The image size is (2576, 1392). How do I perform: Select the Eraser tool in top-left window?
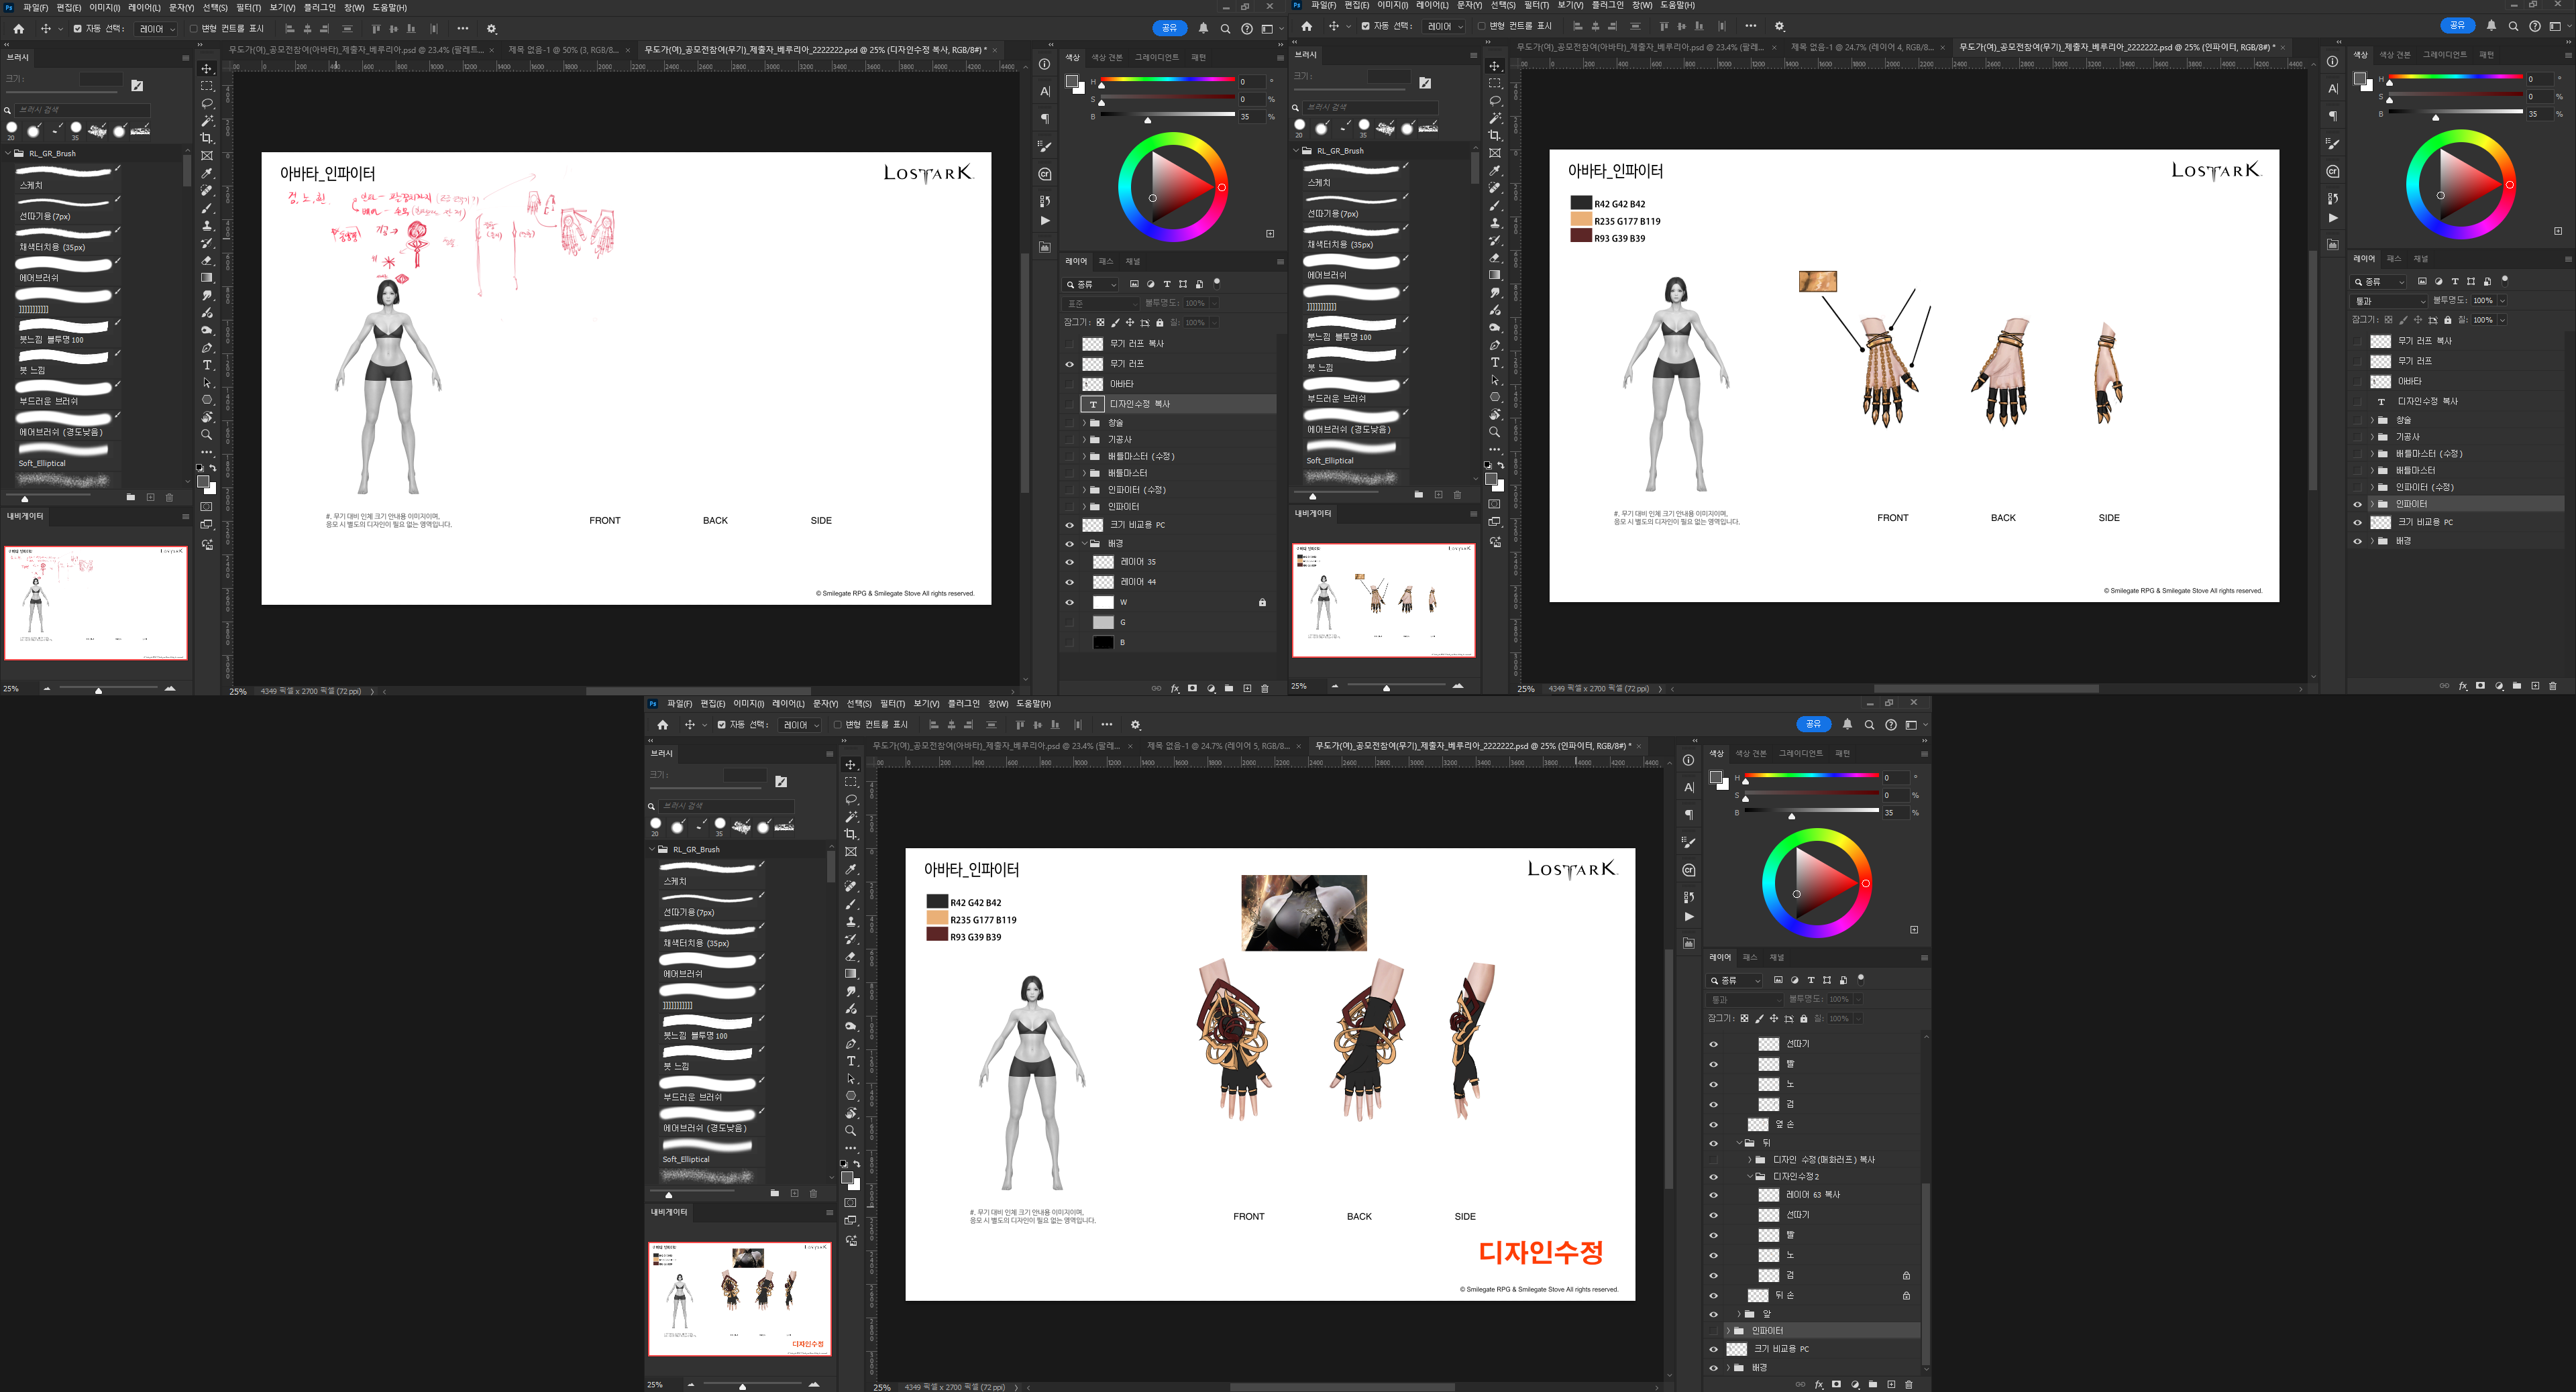pos(207,259)
